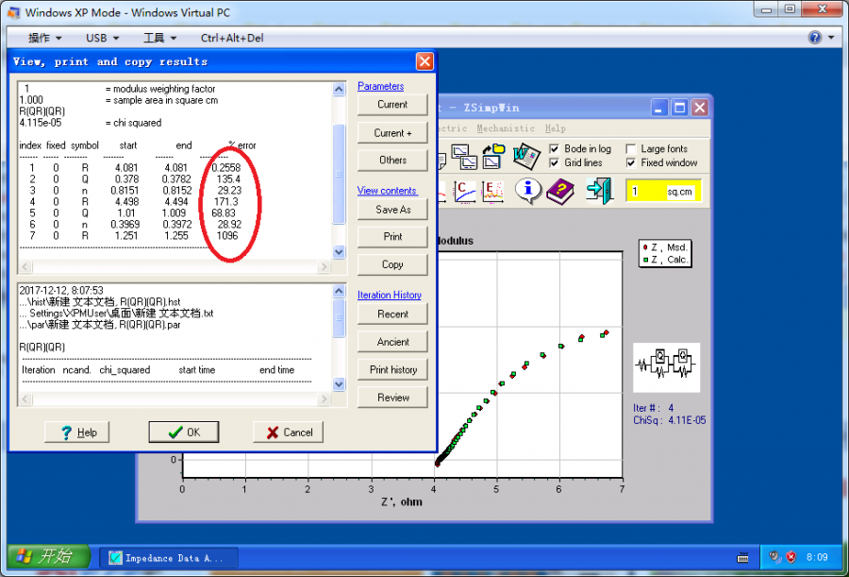Click the history pane scroll-down arrow

point(339,384)
